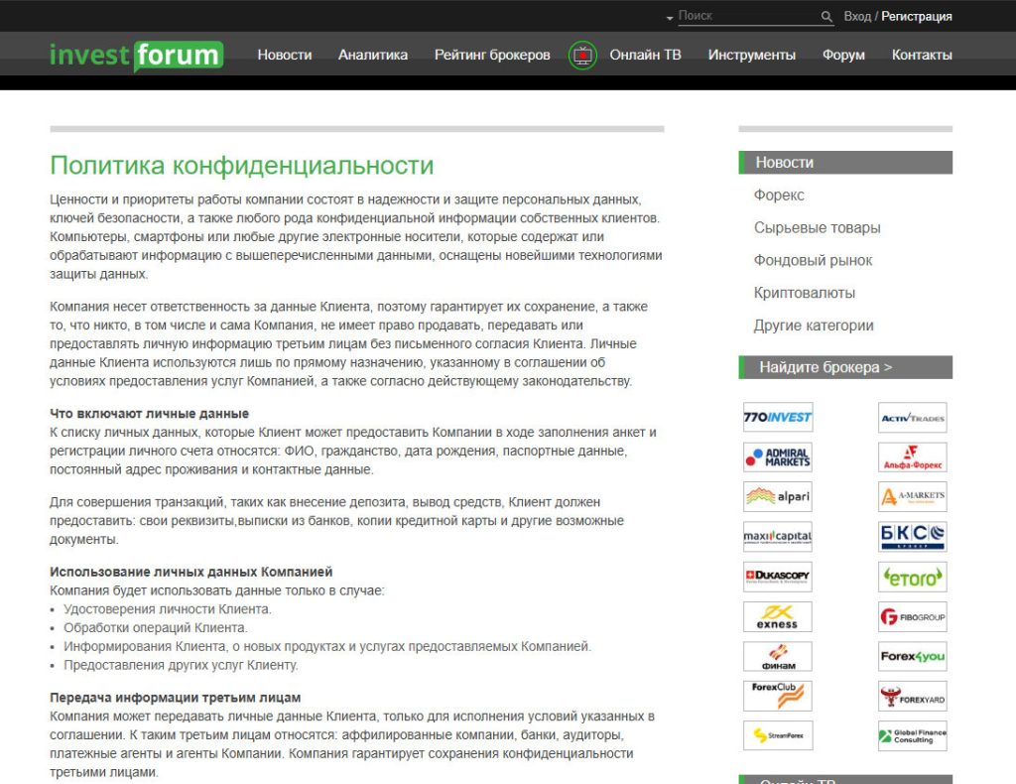This screenshot has width=1016, height=784.
Task: Click the Dukascopy broker logo
Action: (x=778, y=577)
